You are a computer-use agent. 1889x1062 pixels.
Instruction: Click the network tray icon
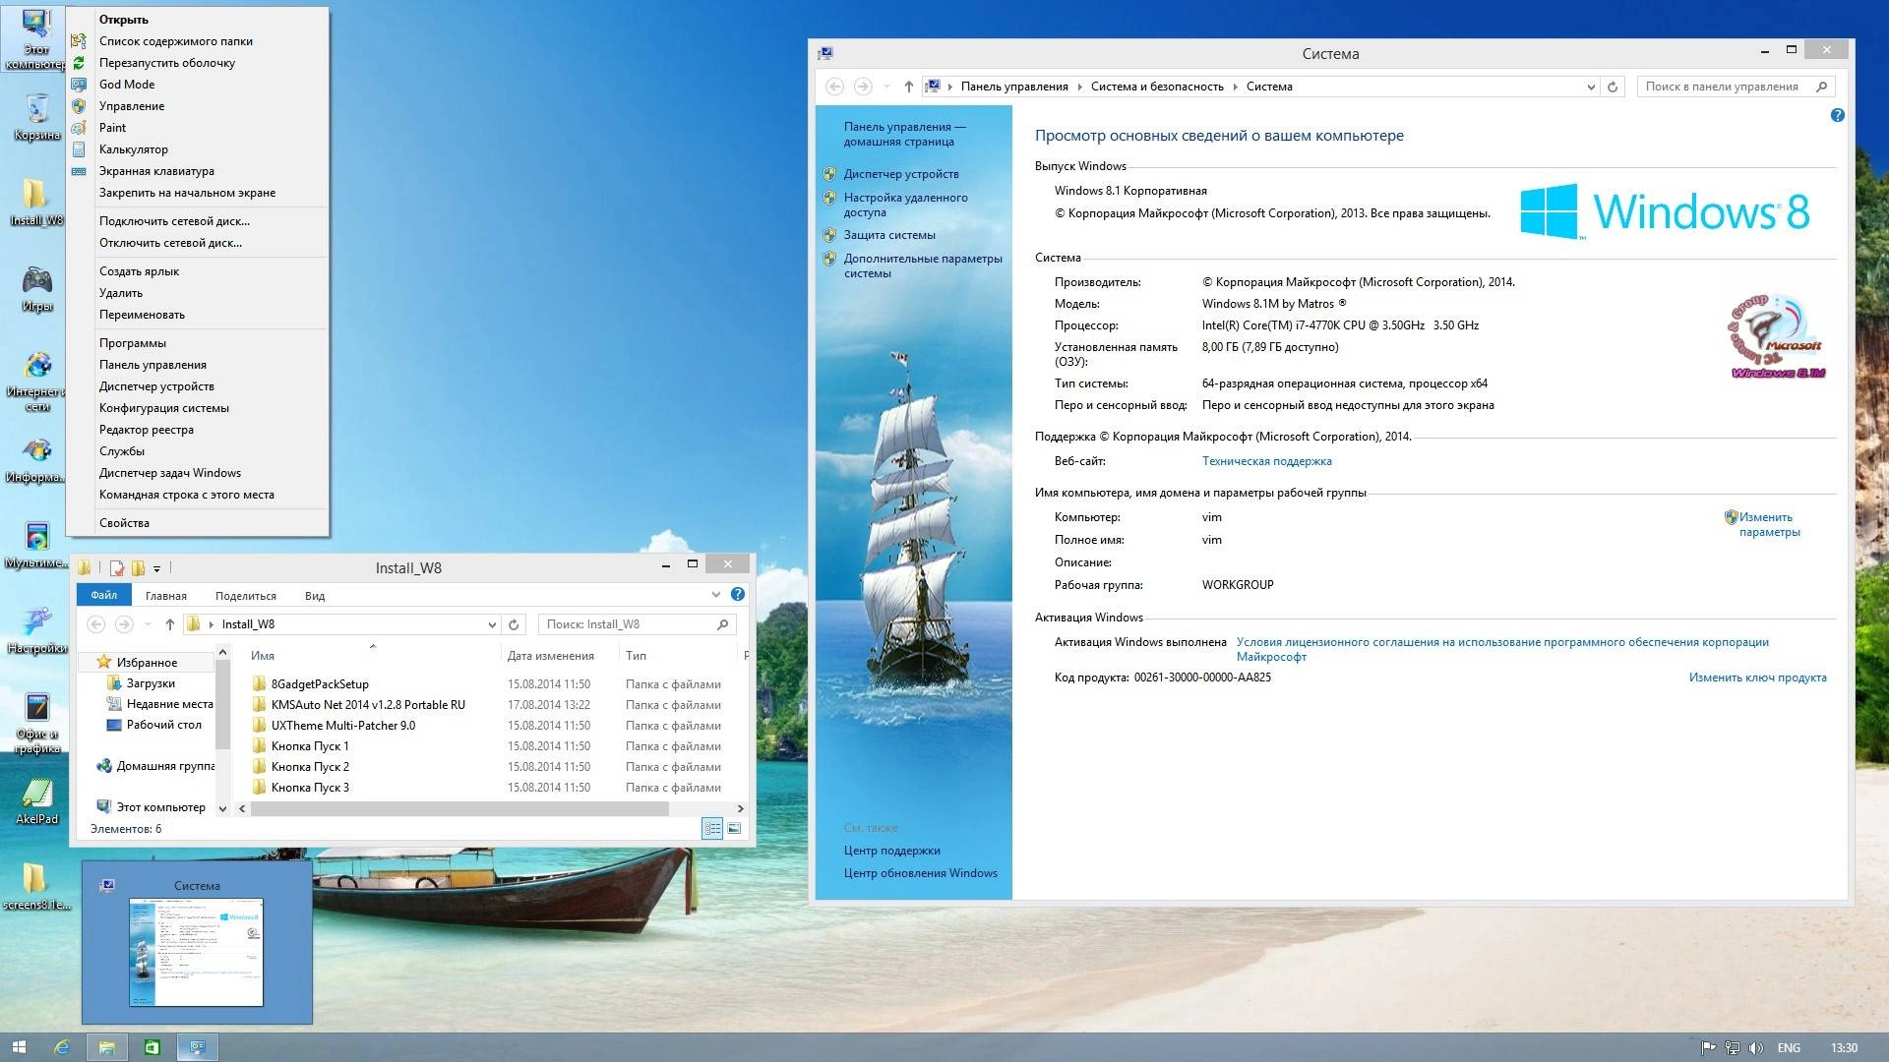(1733, 1048)
